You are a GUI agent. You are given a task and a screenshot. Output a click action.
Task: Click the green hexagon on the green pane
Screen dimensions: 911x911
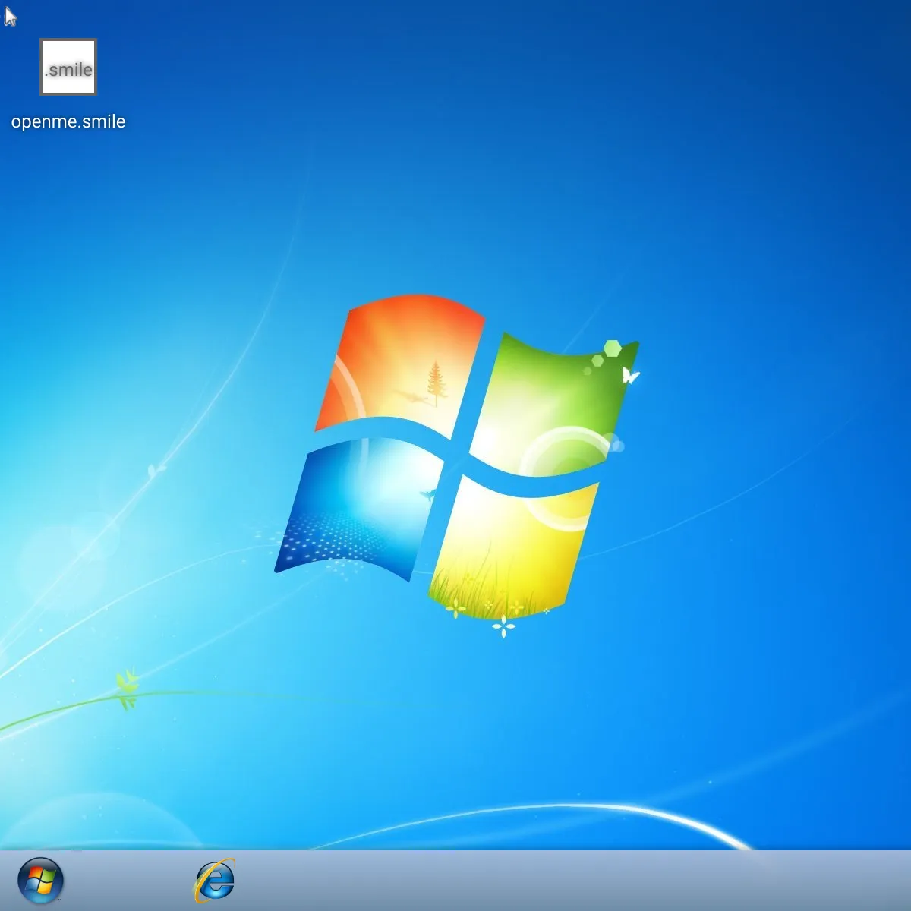coord(612,348)
